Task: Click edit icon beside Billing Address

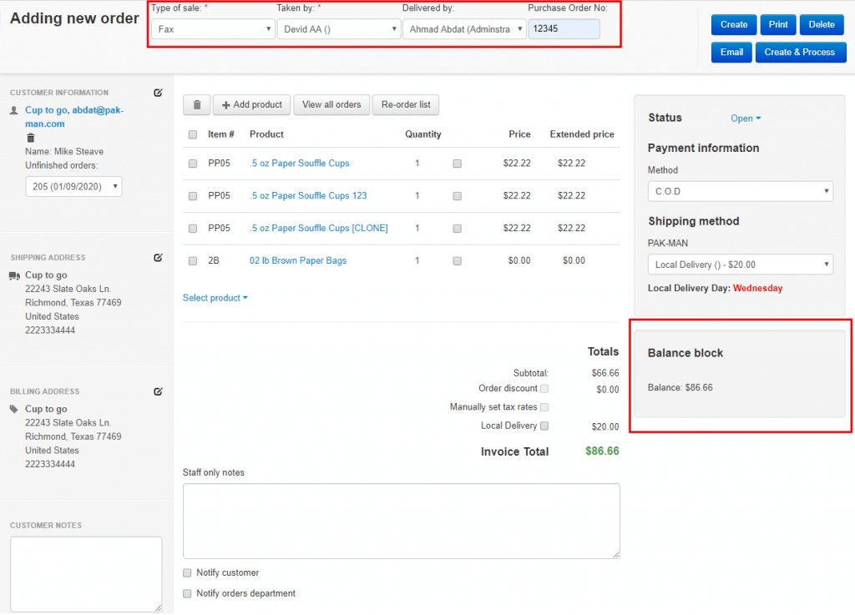Action: [x=158, y=391]
